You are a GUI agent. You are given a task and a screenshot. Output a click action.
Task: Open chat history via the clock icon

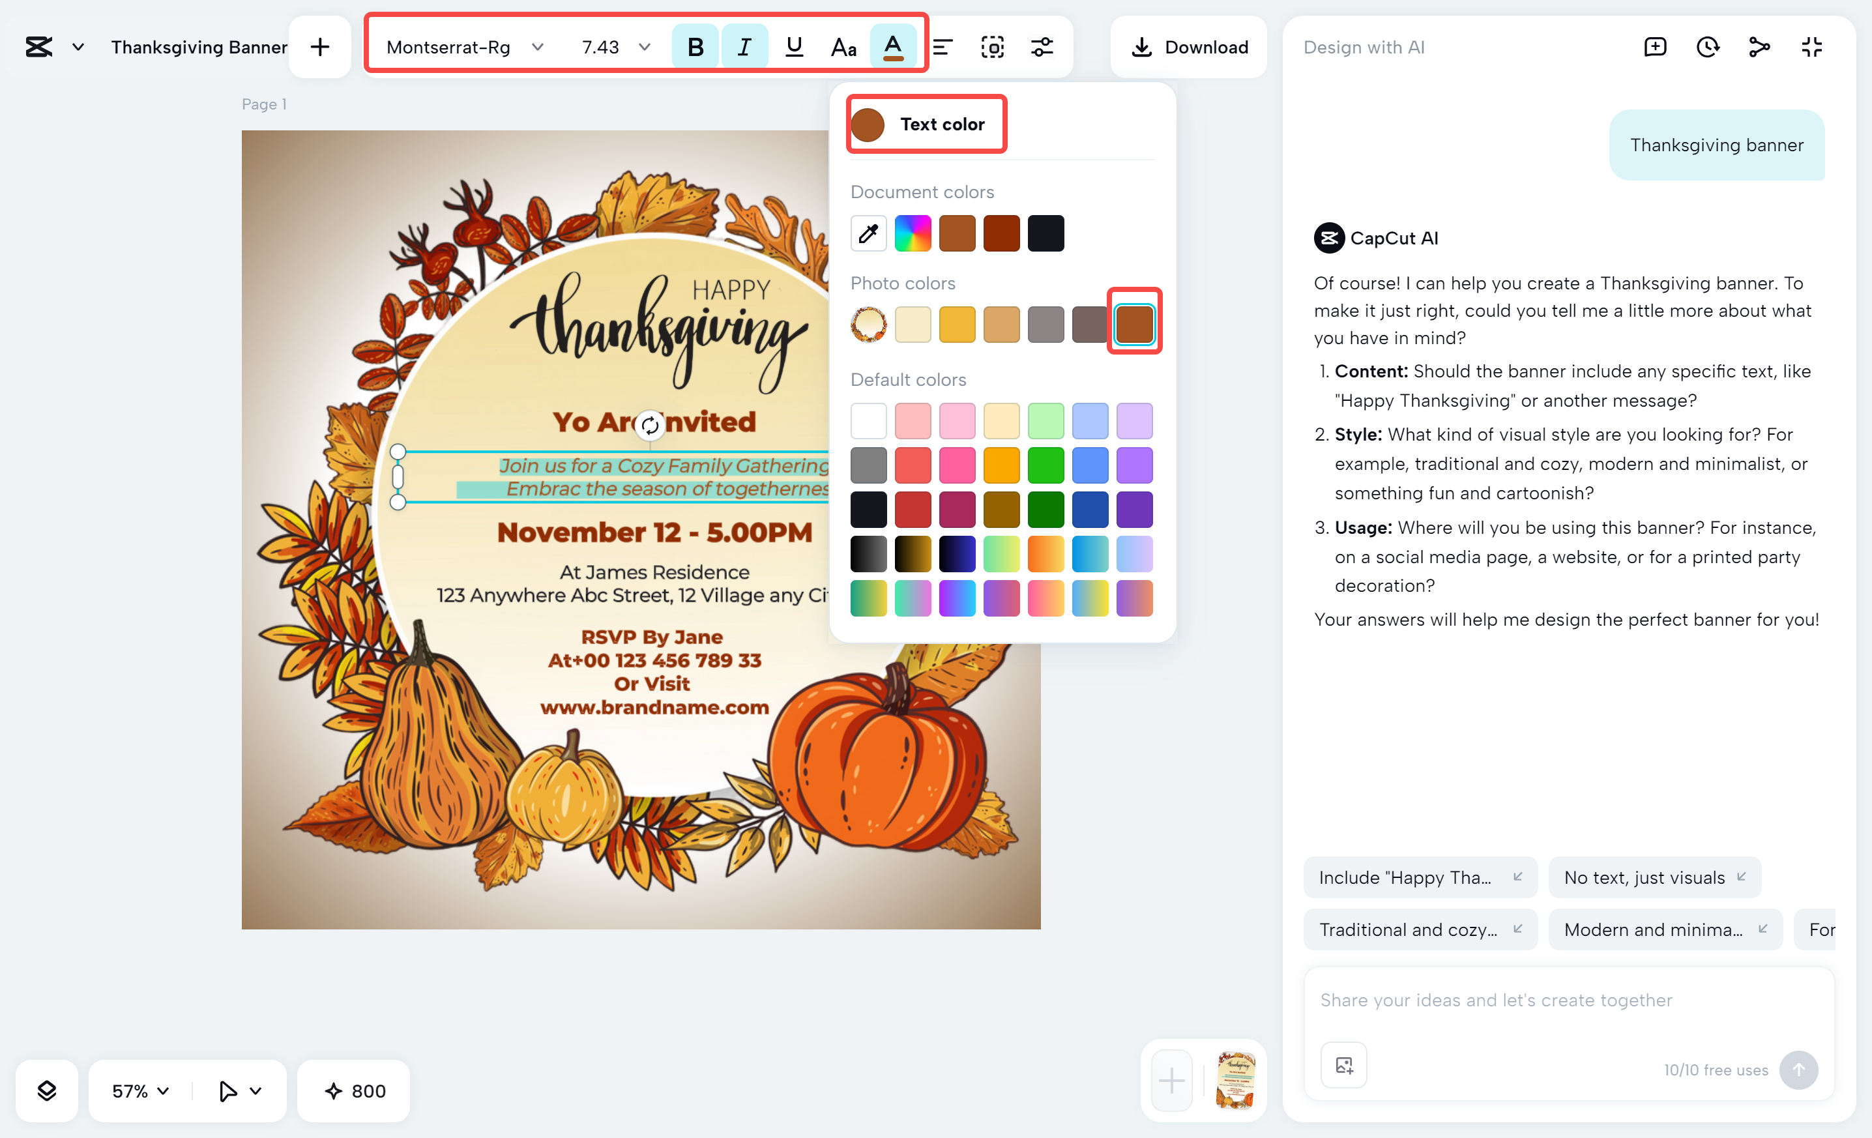pyautogui.click(x=1707, y=46)
